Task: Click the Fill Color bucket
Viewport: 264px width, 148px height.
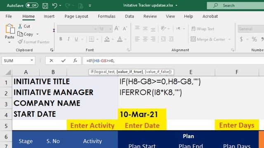Action: pyautogui.click(x=107, y=39)
